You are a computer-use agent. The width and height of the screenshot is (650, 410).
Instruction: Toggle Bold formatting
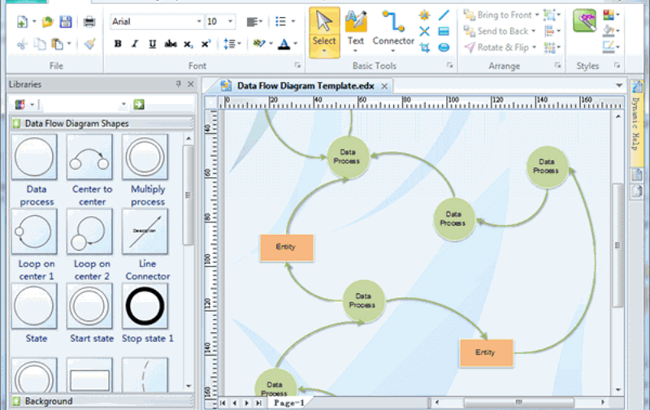pyautogui.click(x=118, y=44)
